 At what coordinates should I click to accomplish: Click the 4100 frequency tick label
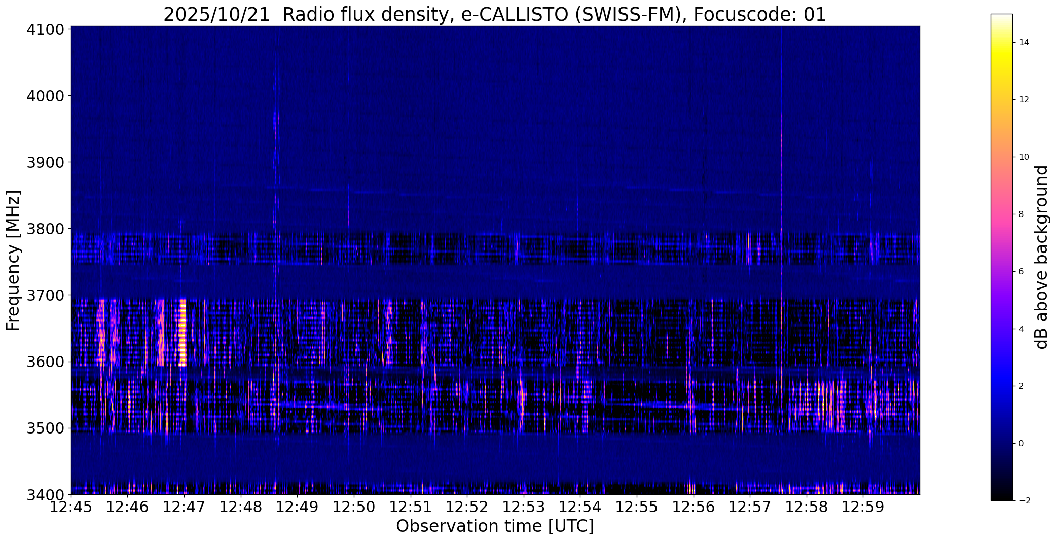pyautogui.click(x=46, y=29)
